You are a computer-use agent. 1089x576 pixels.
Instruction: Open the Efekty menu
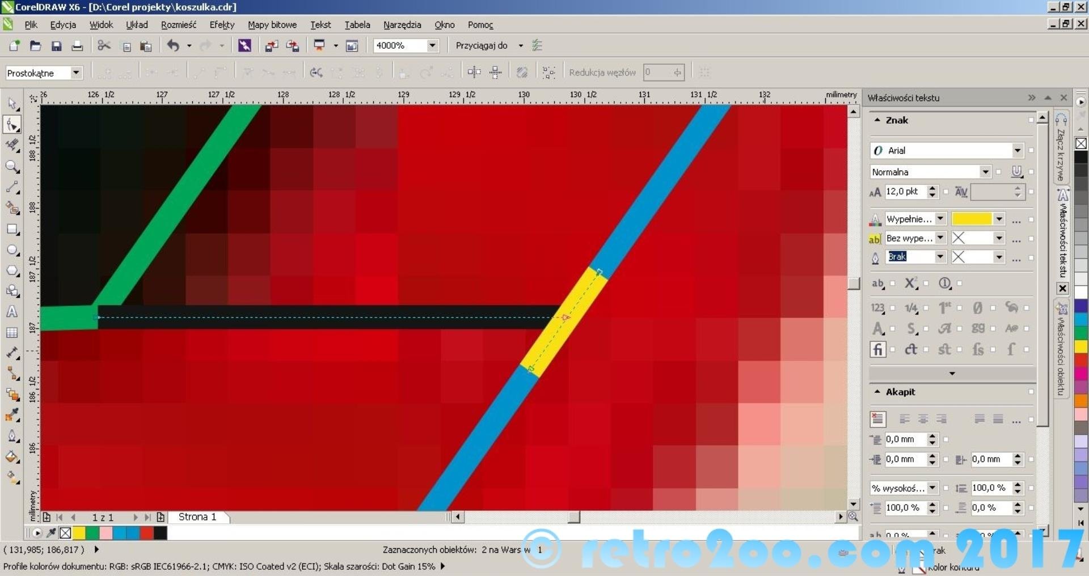(x=221, y=25)
